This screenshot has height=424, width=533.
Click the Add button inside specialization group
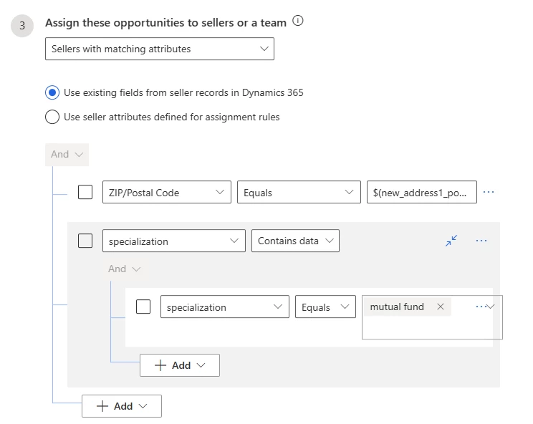click(179, 365)
